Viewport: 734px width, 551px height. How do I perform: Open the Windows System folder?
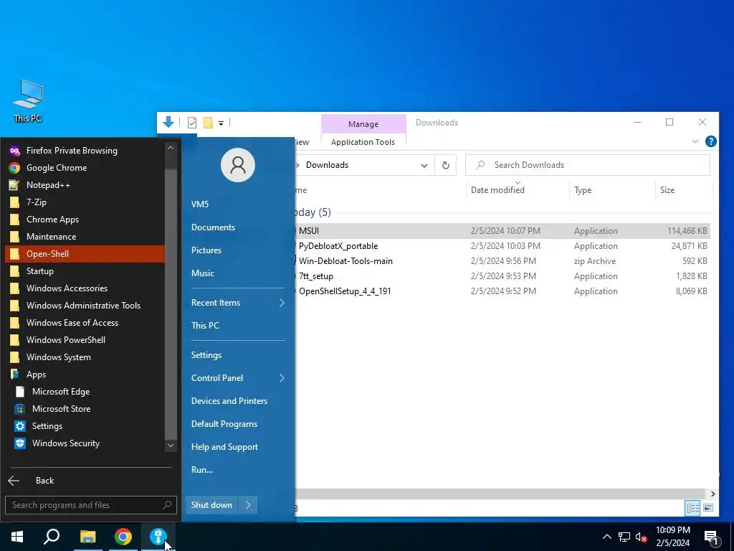(x=85, y=357)
